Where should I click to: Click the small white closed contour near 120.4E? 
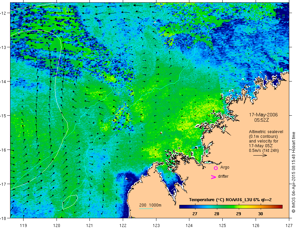(x=70, y=202)
